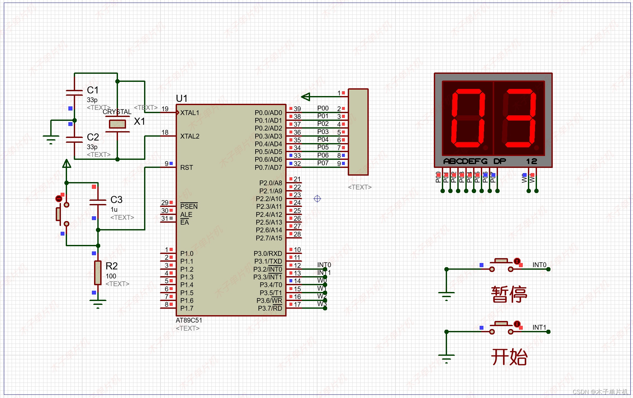Click the 开始 text label
Viewport: 633px width, 398px height.
(509, 357)
